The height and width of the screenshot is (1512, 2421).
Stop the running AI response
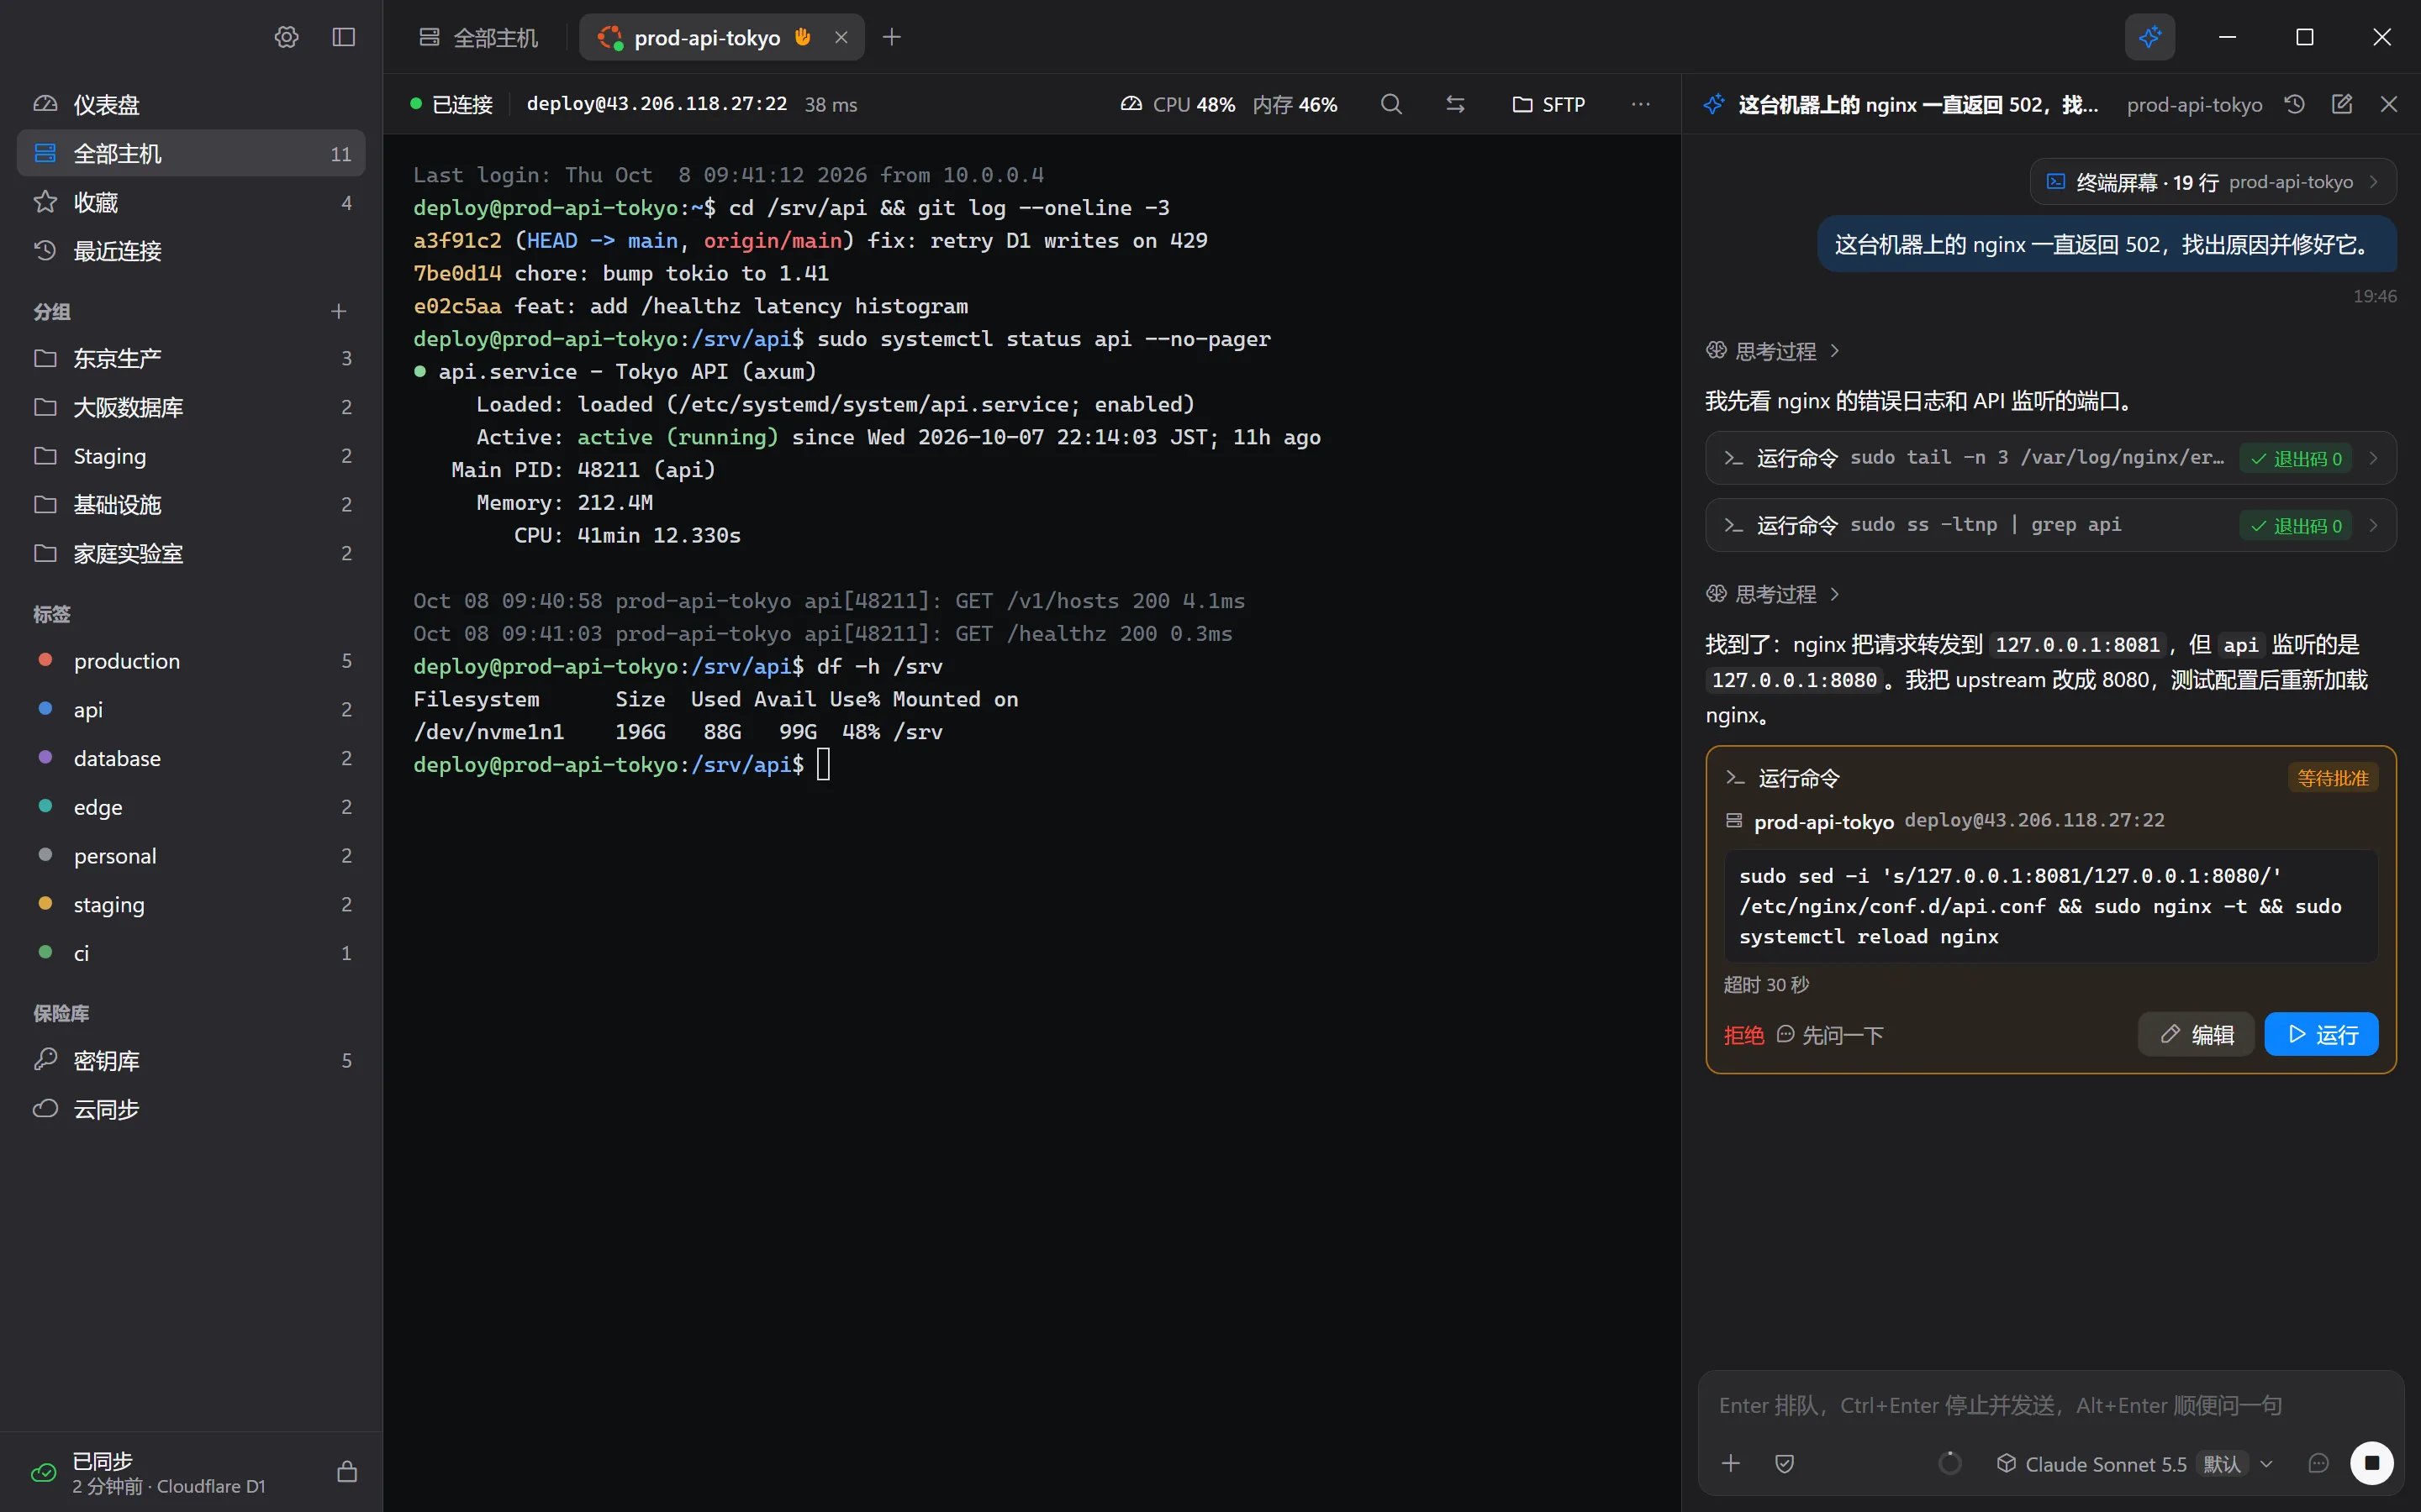(x=2371, y=1463)
